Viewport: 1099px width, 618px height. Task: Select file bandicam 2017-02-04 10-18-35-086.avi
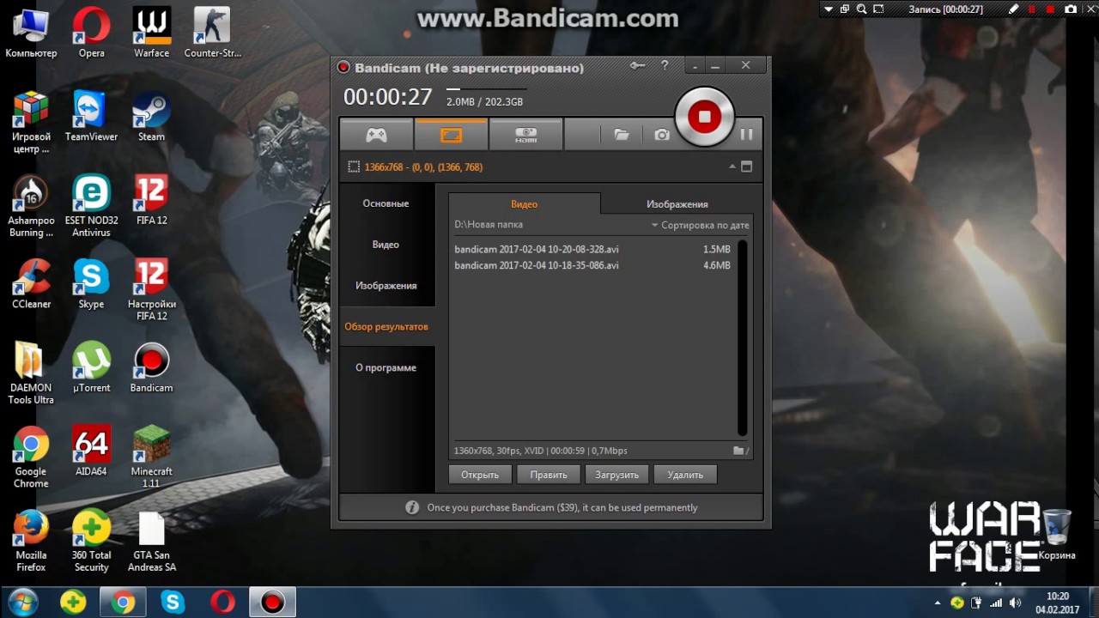click(592, 266)
